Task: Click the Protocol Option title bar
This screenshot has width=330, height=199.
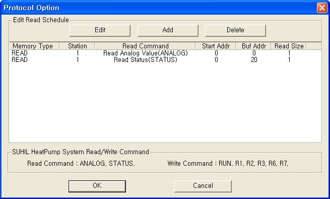Action: (x=158, y=8)
